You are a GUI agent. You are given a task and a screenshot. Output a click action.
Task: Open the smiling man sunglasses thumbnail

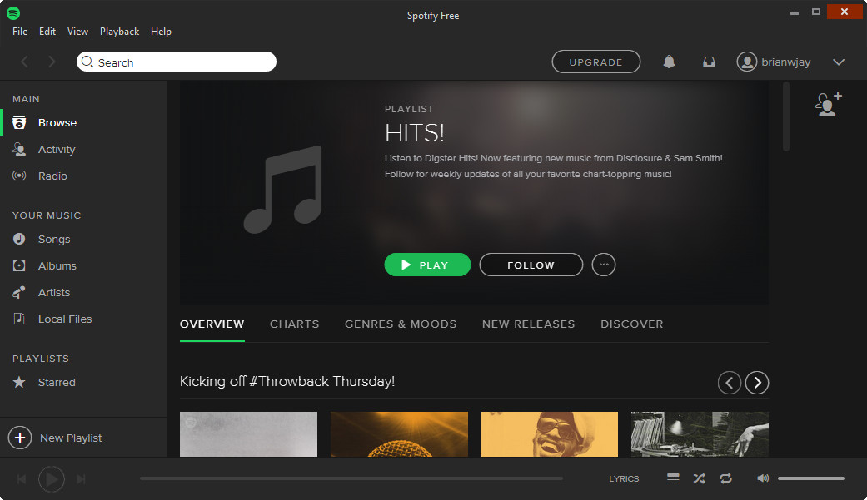point(550,434)
